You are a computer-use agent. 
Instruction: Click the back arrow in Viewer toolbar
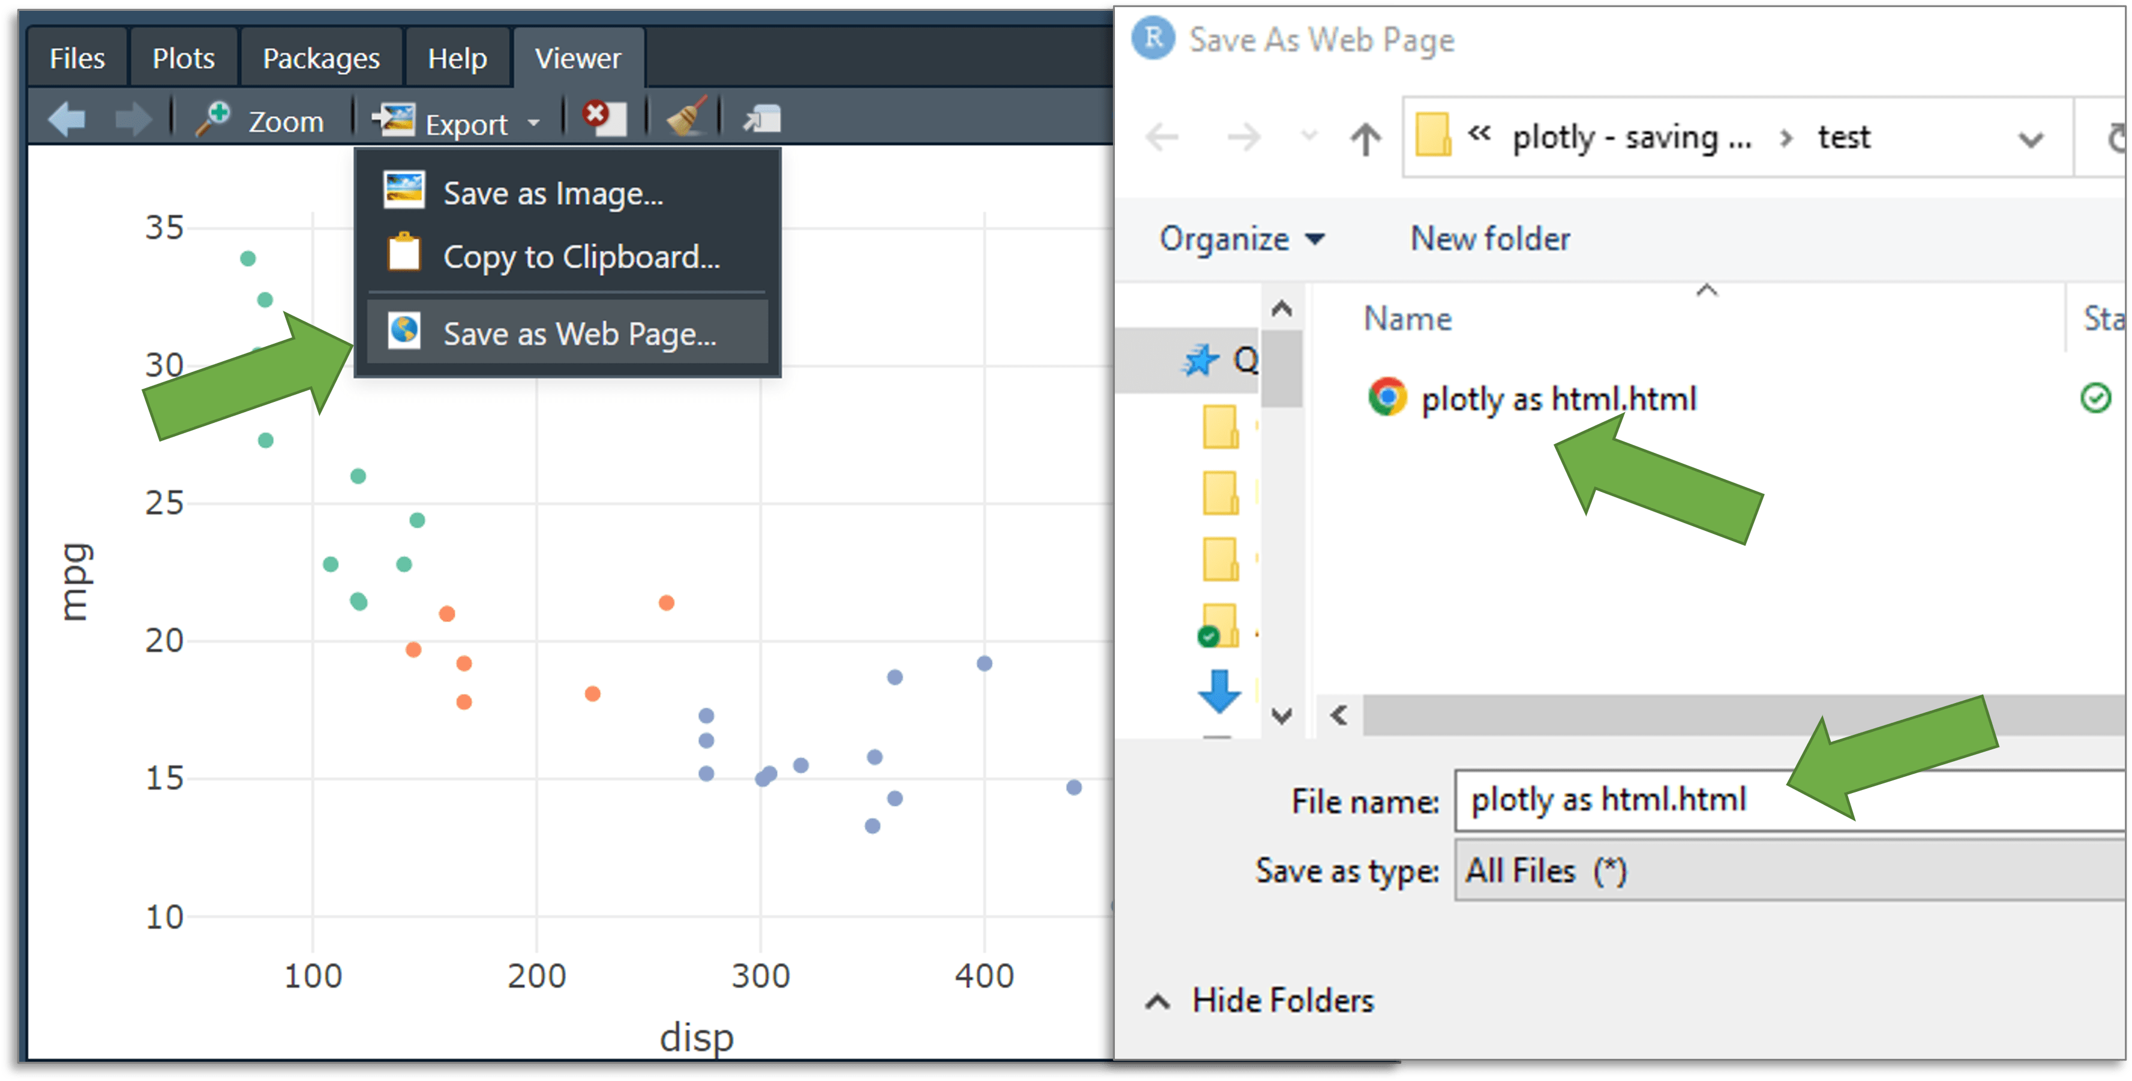click(x=66, y=119)
